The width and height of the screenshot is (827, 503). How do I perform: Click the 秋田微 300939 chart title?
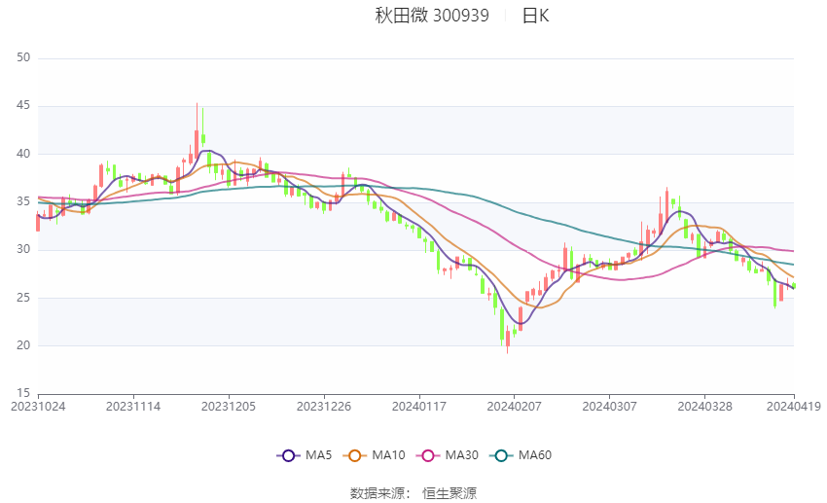pos(432,16)
